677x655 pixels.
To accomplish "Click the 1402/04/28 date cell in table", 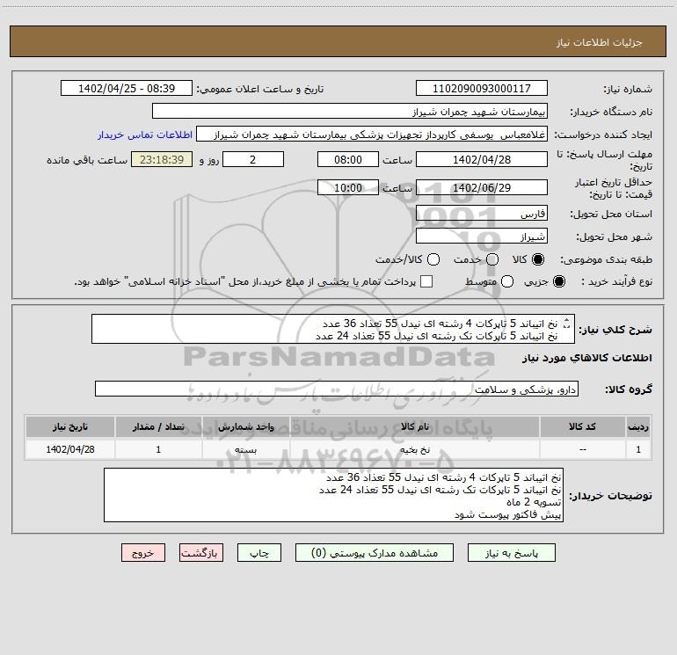I will click(70, 449).
